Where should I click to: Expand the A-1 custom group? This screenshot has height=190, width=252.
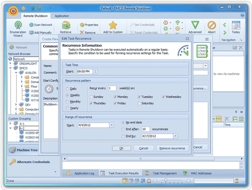tap(10, 123)
